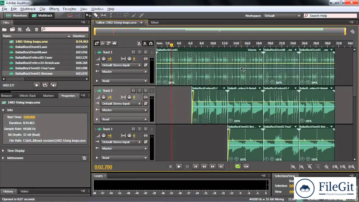Open the Effects menu

pos(54,9)
